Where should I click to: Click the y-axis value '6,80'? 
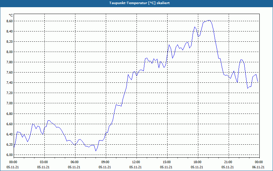coord(10,114)
